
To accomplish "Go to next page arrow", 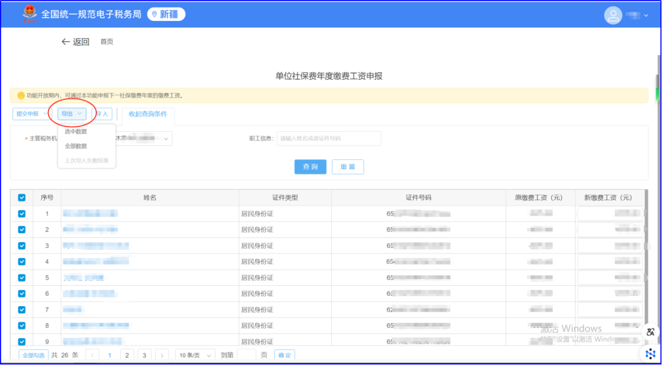I will pyautogui.click(x=162, y=355).
